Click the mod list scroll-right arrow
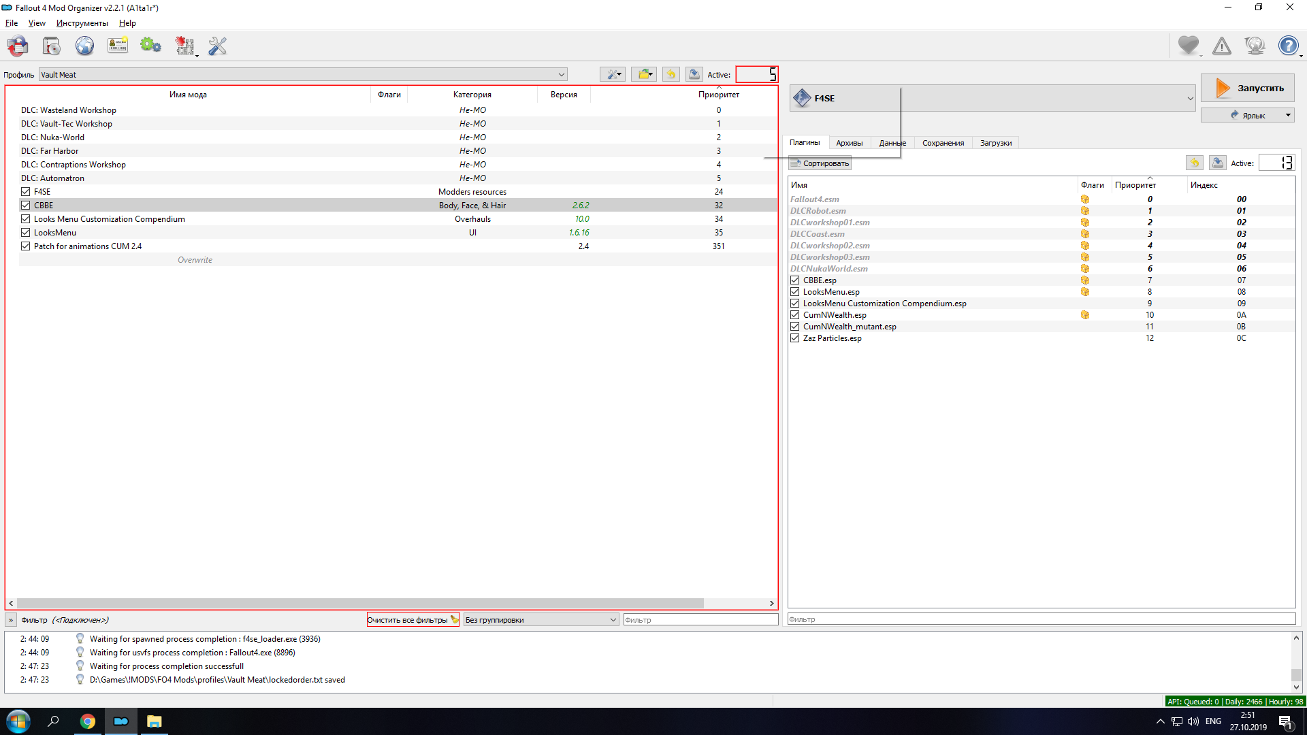The height and width of the screenshot is (735, 1307). coord(771,603)
